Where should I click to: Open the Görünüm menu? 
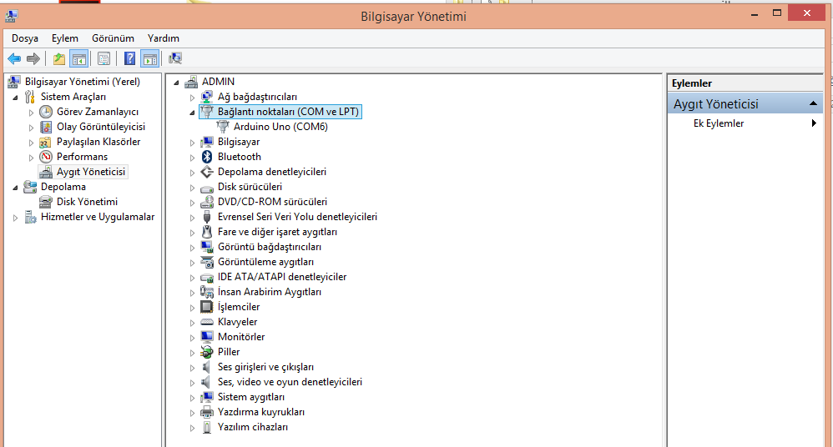coord(114,38)
